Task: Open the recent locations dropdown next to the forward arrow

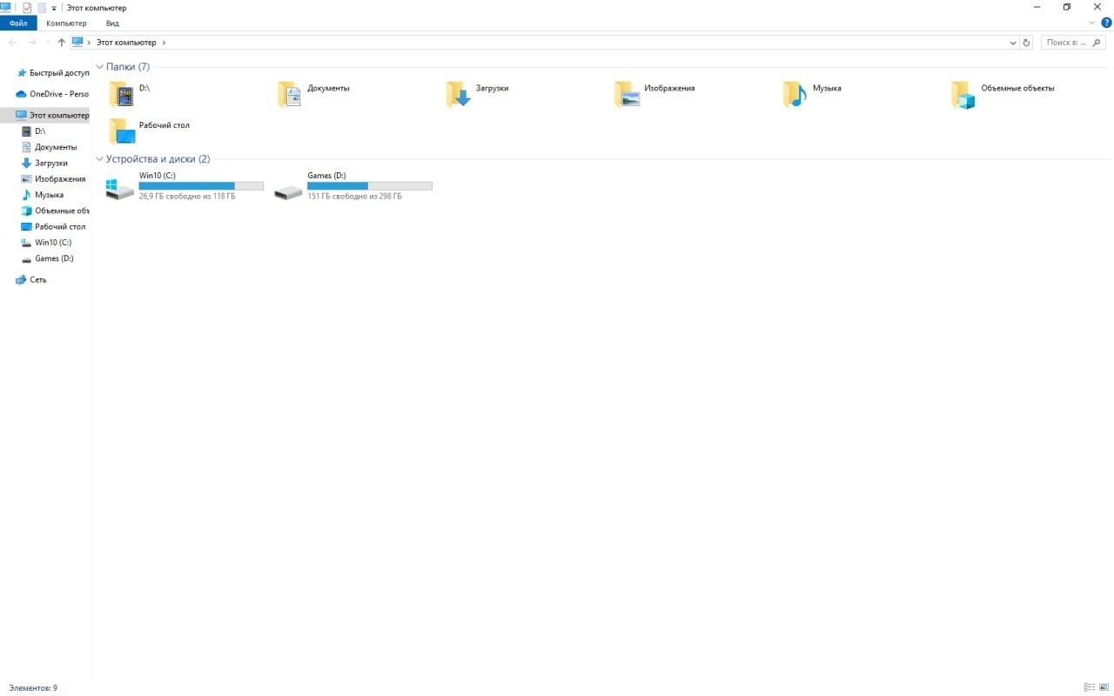Action: (x=47, y=43)
